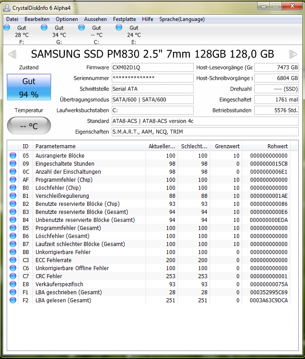Open the Sprache(Language) menu
The height and width of the screenshot is (359, 305).
click(182, 19)
